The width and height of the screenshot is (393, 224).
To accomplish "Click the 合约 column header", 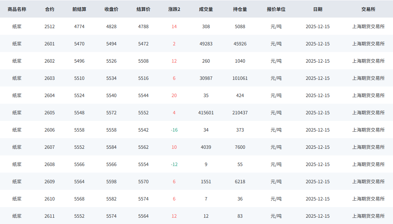I will coord(49,9).
